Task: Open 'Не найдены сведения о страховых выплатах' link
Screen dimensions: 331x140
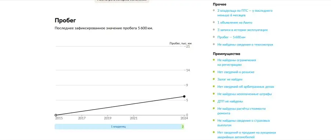Action: point(244,123)
